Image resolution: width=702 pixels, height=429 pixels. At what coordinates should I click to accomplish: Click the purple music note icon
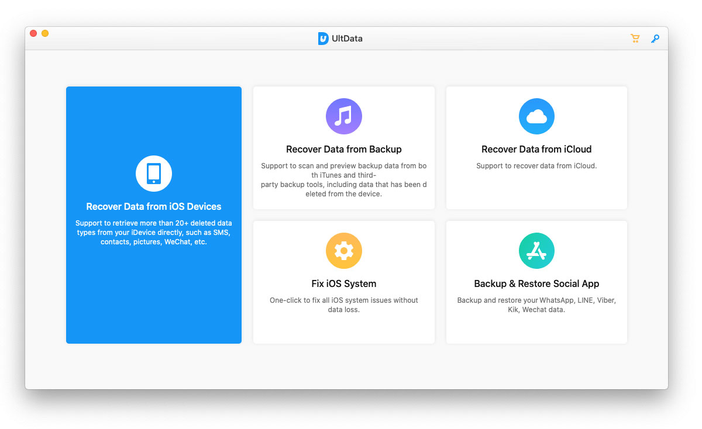(x=344, y=116)
